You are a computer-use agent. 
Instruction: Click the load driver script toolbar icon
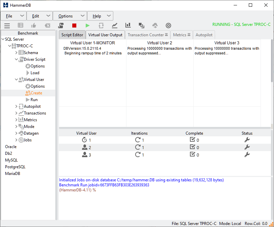pos(61,26)
